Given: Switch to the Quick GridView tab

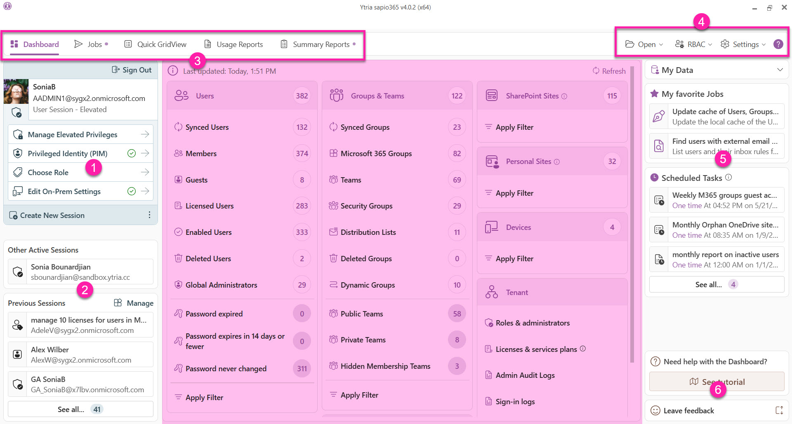Looking at the screenshot, I should pyautogui.click(x=156, y=44).
